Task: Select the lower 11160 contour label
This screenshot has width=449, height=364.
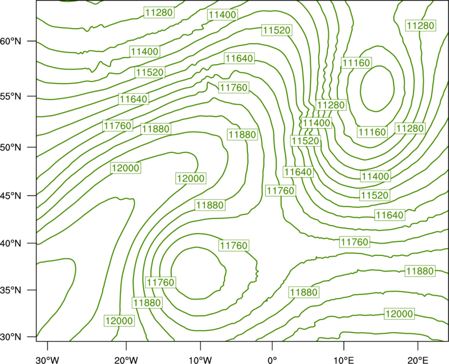Action: 372,132
